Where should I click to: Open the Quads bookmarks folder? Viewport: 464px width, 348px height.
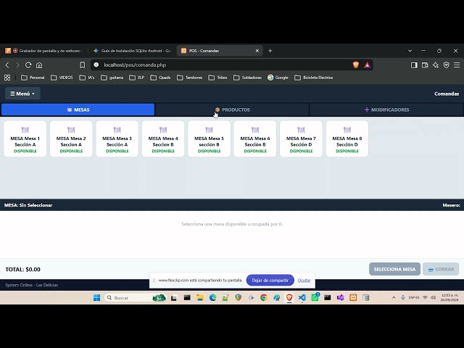click(160, 78)
